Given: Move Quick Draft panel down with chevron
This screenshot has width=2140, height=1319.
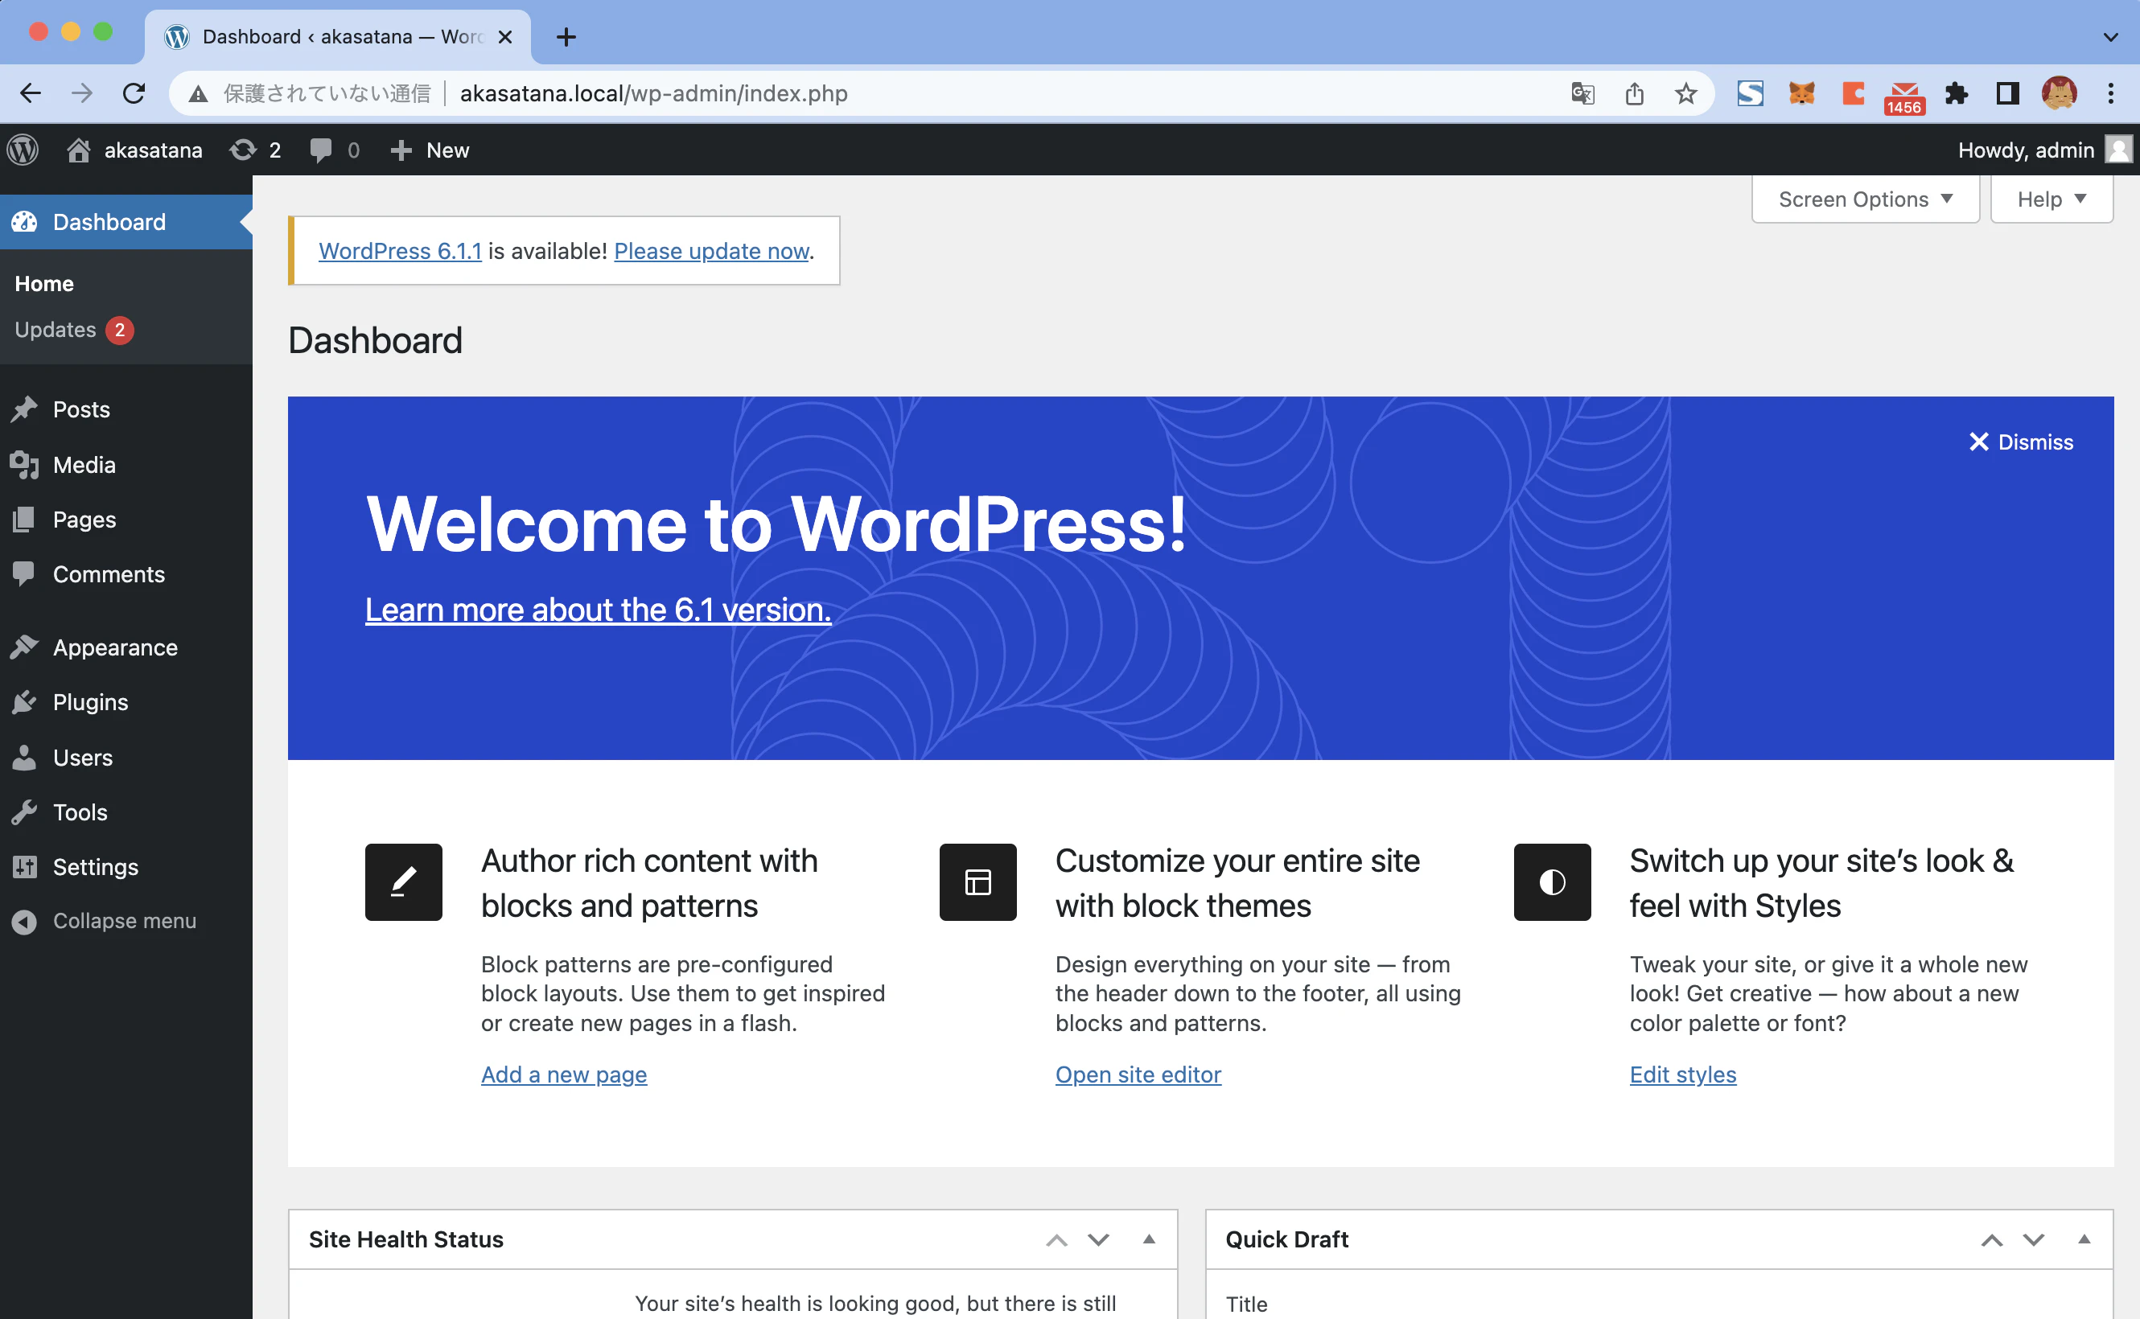Looking at the screenshot, I should point(2034,1239).
